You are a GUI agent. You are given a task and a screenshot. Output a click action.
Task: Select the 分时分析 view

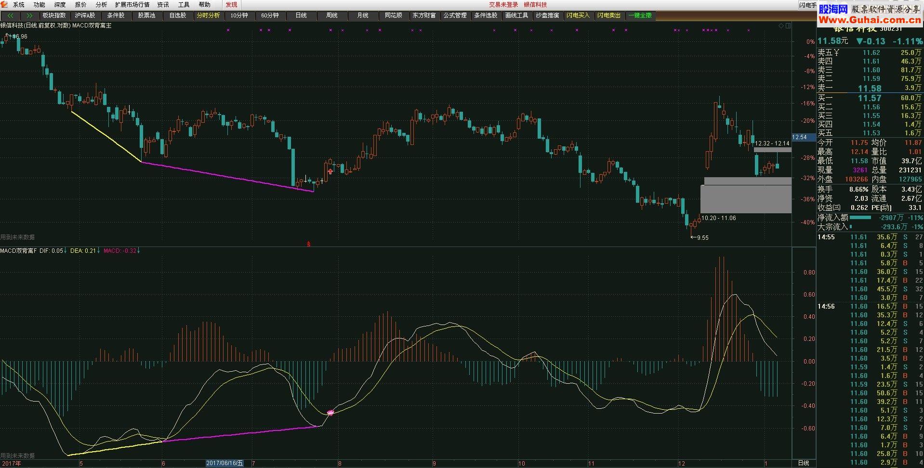pyautogui.click(x=209, y=15)
